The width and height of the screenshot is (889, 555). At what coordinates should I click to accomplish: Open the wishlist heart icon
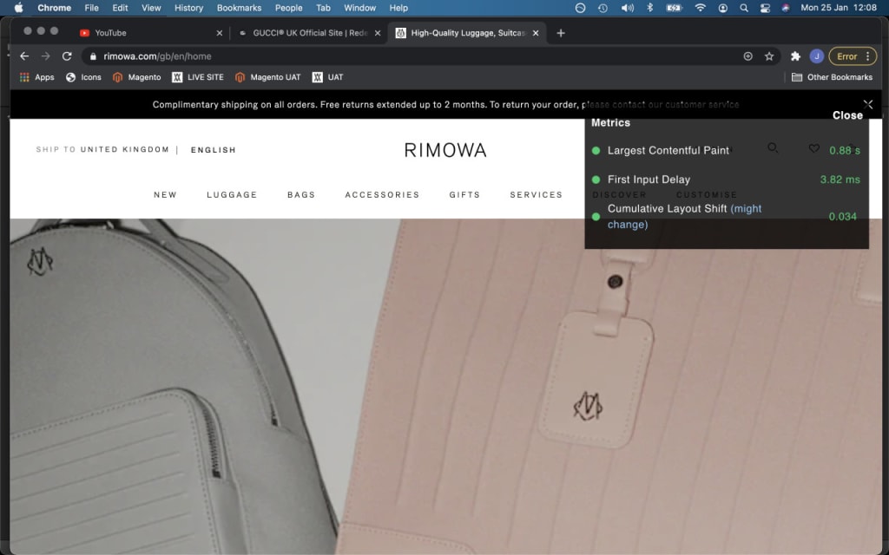814,148
